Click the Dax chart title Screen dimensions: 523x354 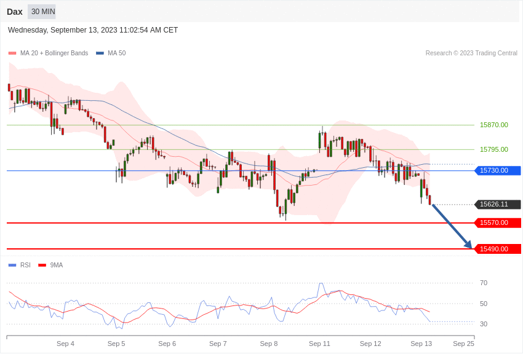pyautogui.click(x=15, y=12)
